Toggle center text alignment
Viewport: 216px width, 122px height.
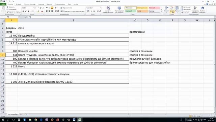pyautogui.click(x=49, y=11)
